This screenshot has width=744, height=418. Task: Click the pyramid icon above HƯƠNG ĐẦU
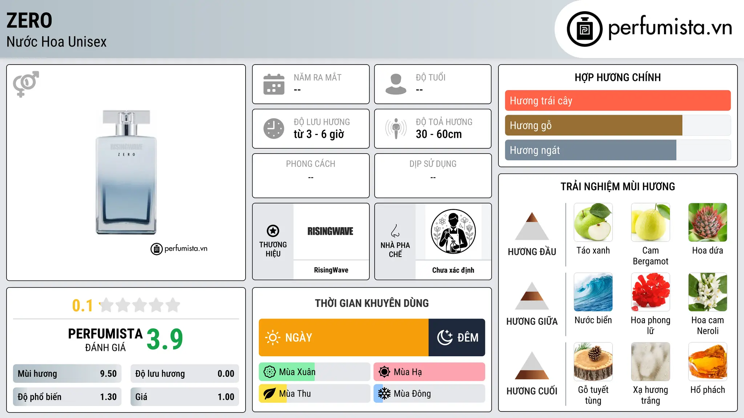click(x=532, y=226)
